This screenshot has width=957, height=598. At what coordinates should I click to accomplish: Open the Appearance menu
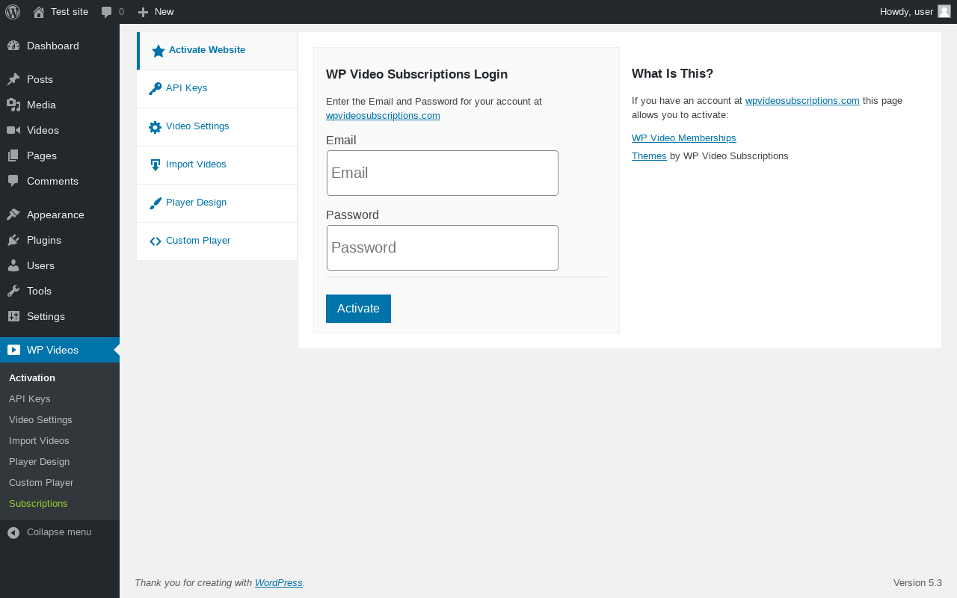click(x=60, y=215)
